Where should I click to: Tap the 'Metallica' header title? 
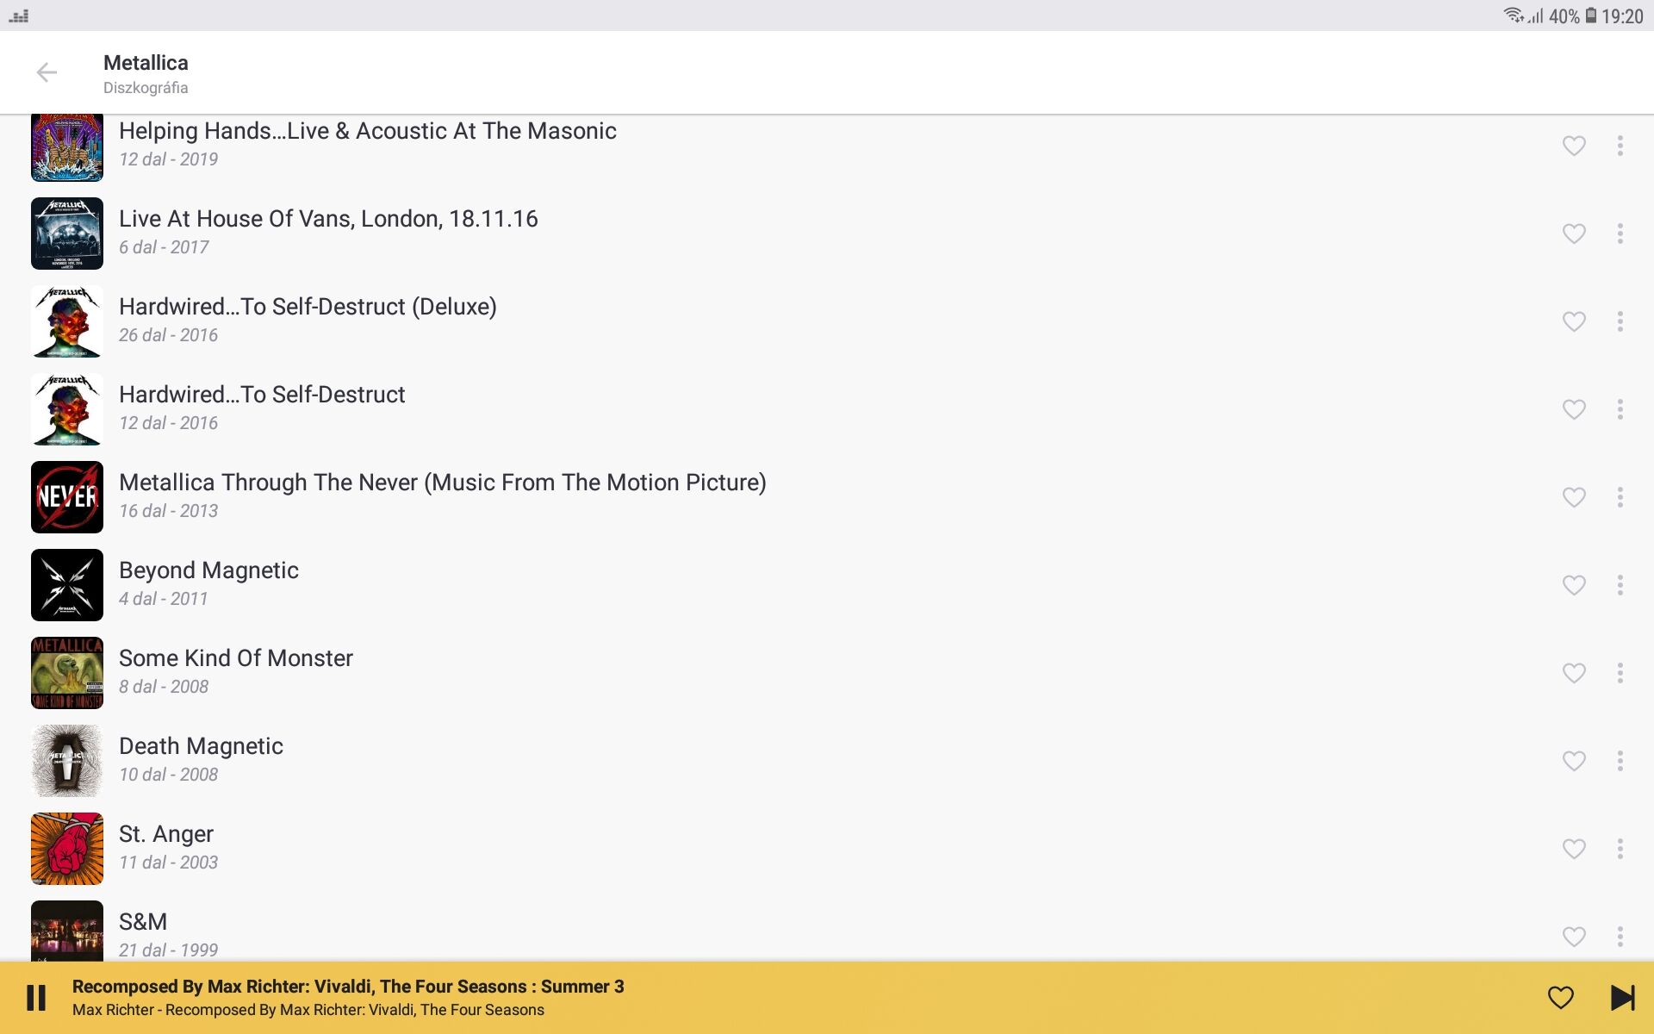(x=146, y=63)
